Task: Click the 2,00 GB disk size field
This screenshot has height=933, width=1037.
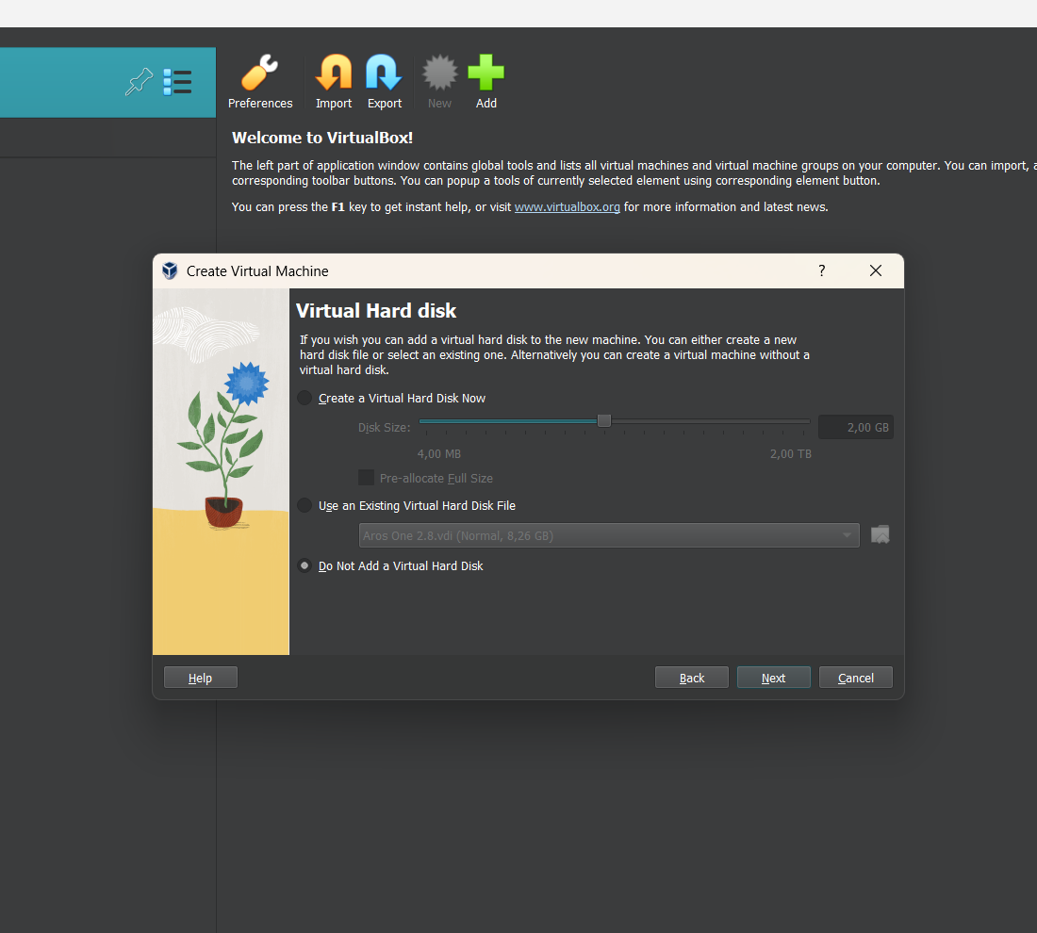Action: tap(856, 427)
